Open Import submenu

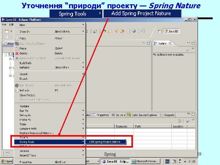pyautogui.click(x=50, y=74)
